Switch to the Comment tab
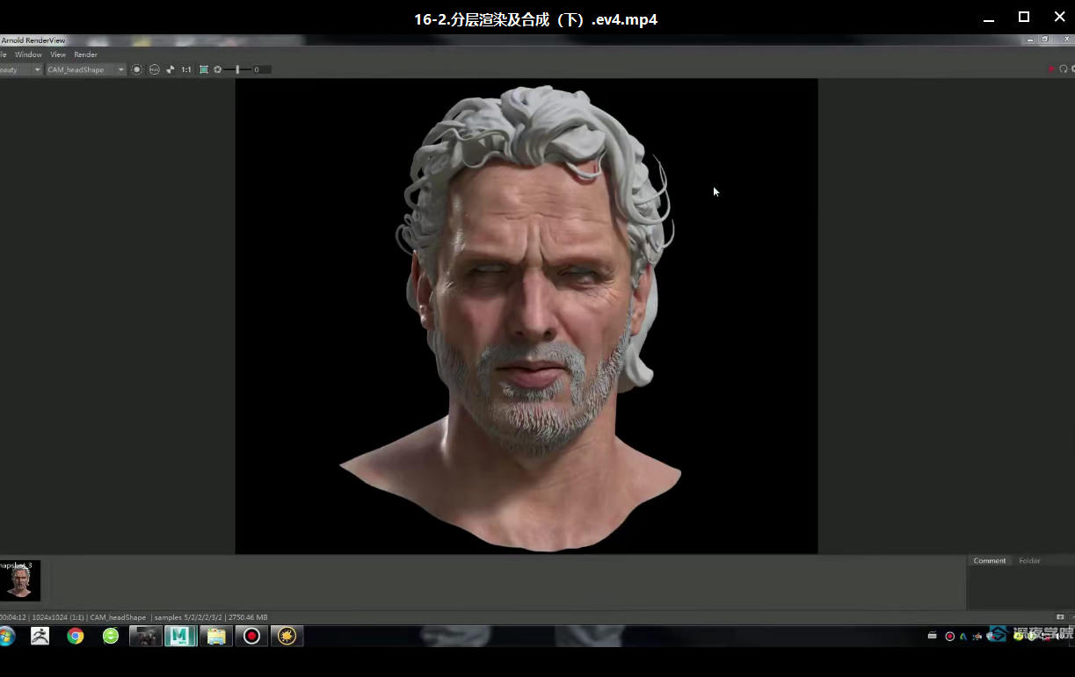Viewport: 1075px width, 677px height. pyautogui.click(x=989, y=560)
